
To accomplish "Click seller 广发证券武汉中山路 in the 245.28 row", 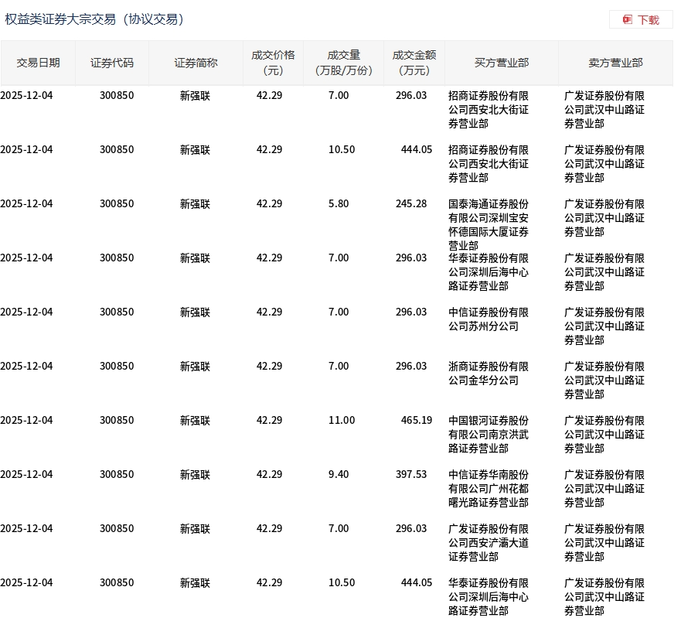I will [604, 217].
